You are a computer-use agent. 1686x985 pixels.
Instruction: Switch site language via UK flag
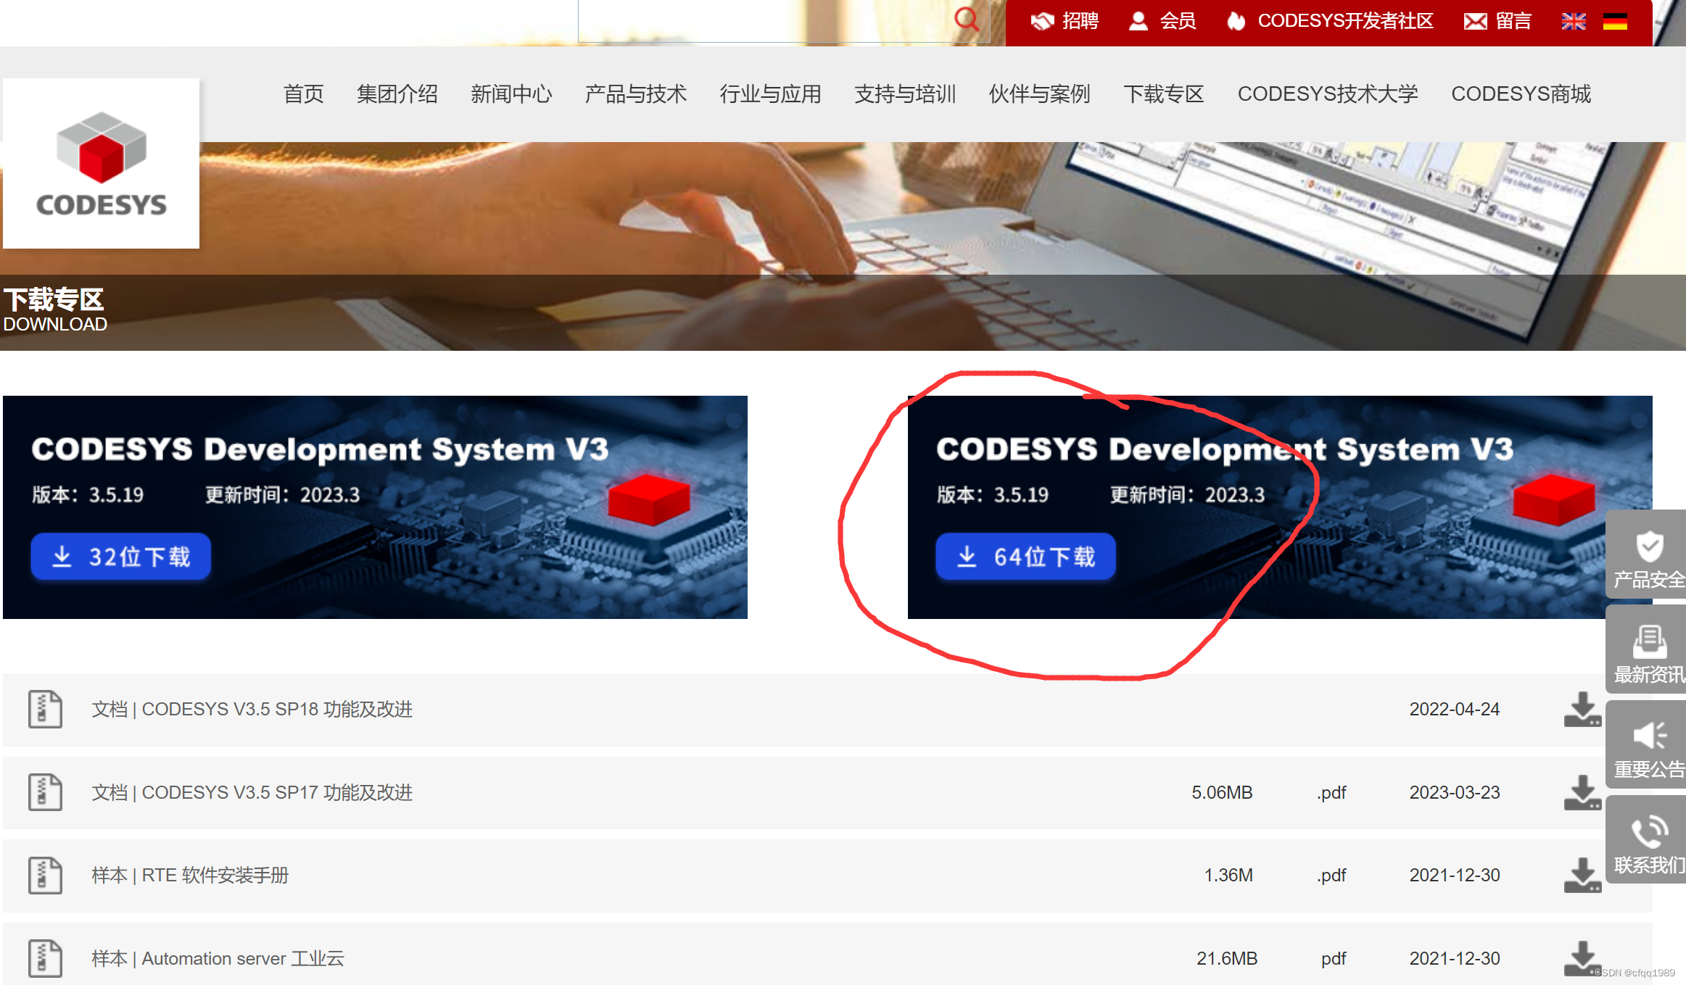click(1573, 22)
